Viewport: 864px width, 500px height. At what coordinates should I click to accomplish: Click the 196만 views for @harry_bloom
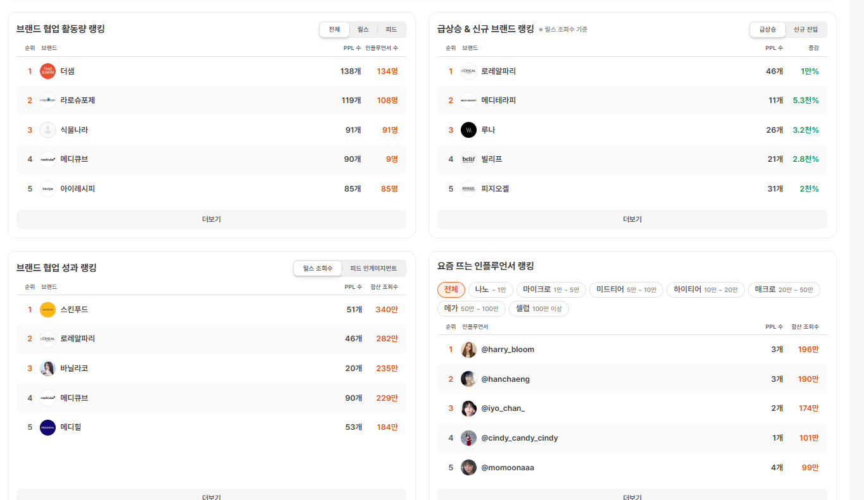[x=808, y=350]
